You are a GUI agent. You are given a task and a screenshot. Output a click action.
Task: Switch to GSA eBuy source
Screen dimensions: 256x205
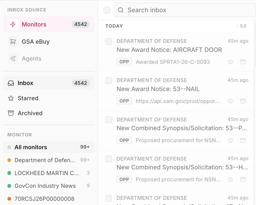49,42
